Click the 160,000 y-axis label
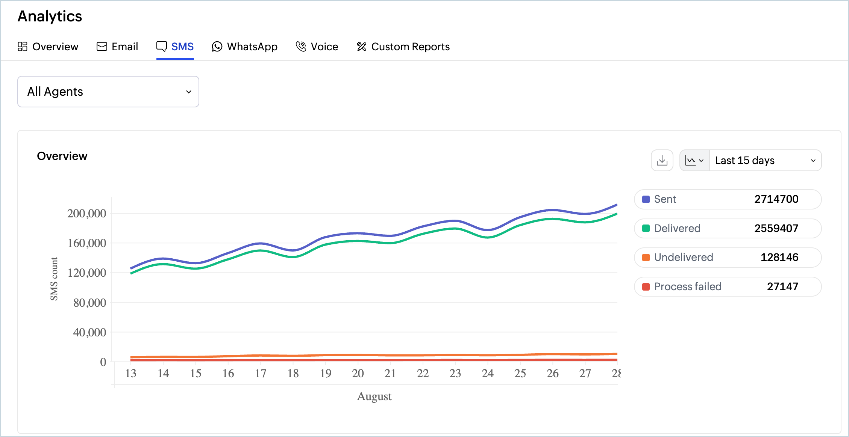The width and height of the screenshot is (849, 437). click(x=86, y=243)
